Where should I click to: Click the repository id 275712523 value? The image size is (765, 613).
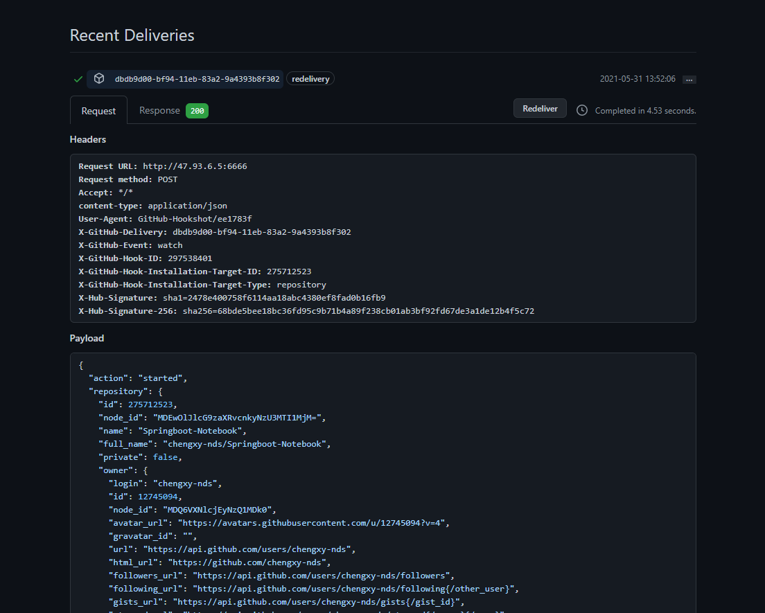pyautogui.click(x=150, y=405)
